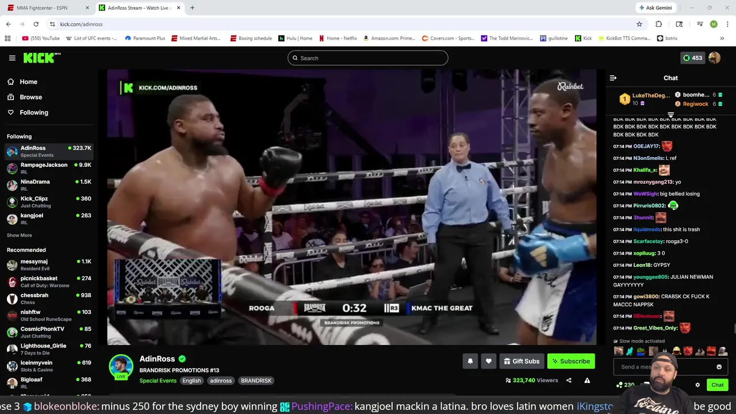The width and height of the screenshot is (736, 414).
Task: Select AdinRoss in Following list
Action: tap(49, 151)
